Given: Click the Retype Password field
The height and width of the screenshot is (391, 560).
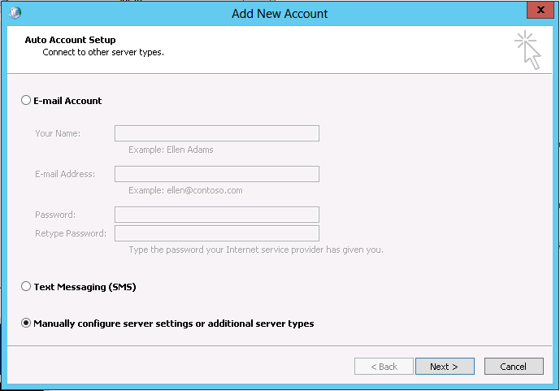Looking at the screenshot, I should pos(216,234).
